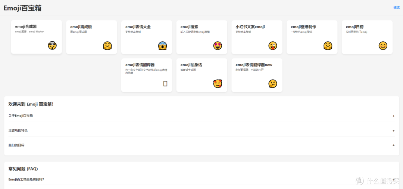Click the star-eyes emoji on emoji搜索 card
Image resolution: width=403 pixels, height=189 pixels.
tap(218, 46)
